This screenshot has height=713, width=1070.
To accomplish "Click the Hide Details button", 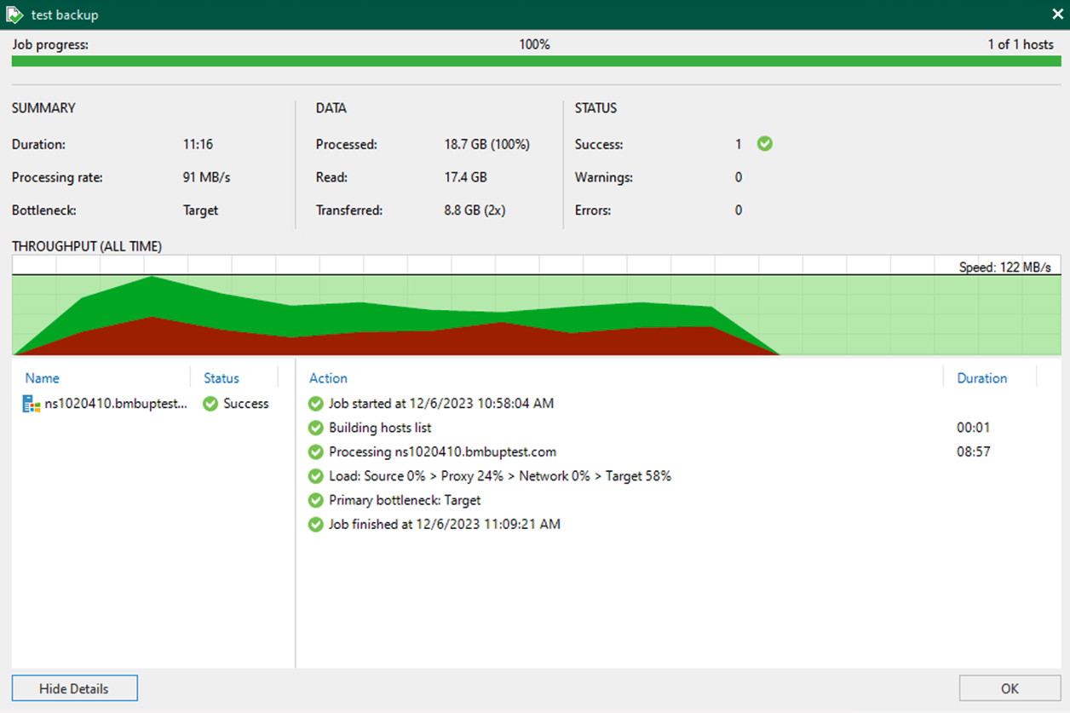I will [x=74, y=688].
